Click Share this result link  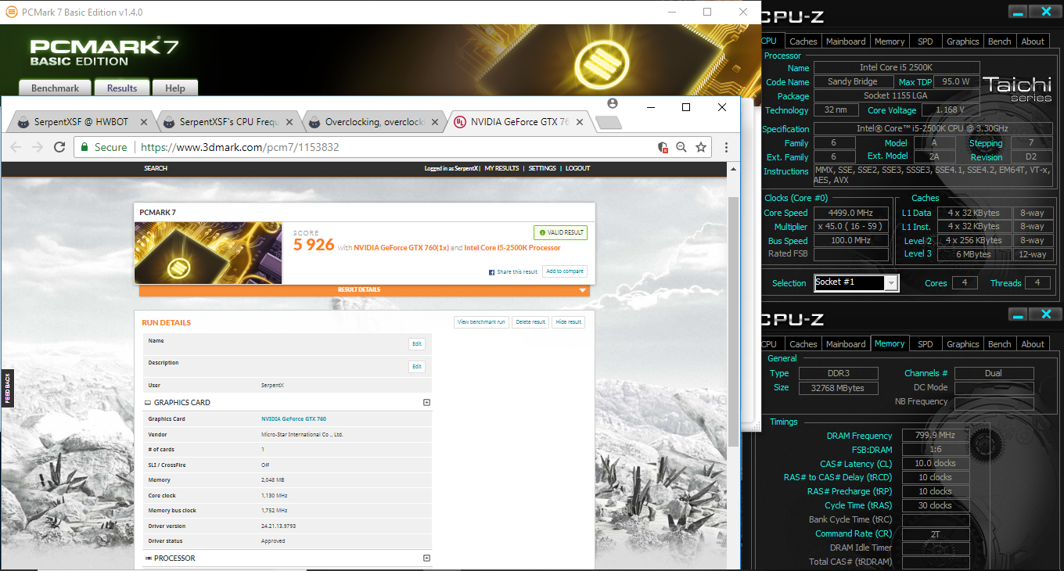(517, 272)
